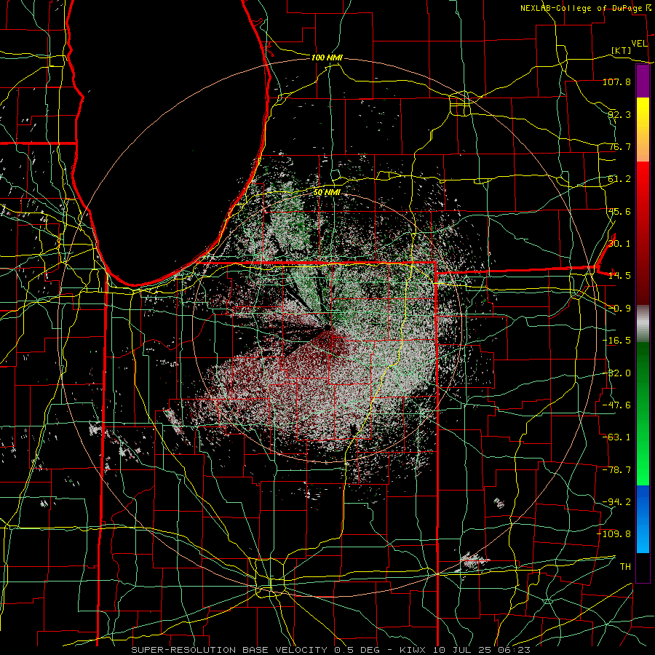Select the -94.2 scale value

616,501
